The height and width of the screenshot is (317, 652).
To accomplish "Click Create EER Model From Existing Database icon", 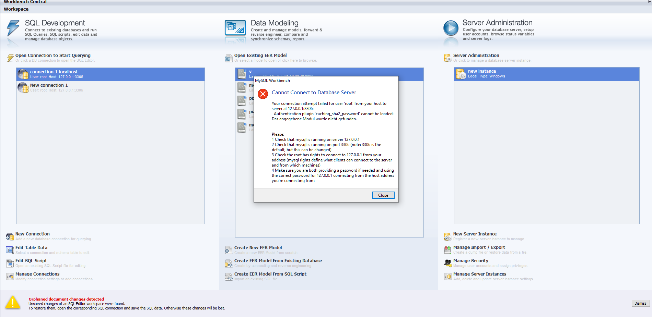I will coord(229,264).
